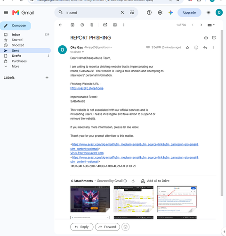
Task: Click the Virus-free www.avast.com link
Action: pyautogui.click(x=87, y=153)
